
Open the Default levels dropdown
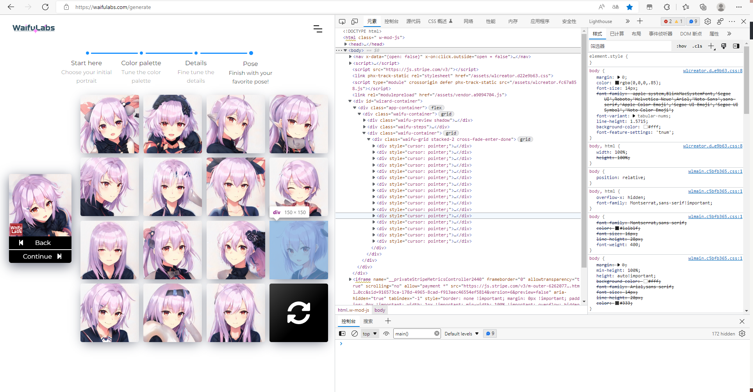[x=462, y=333]
